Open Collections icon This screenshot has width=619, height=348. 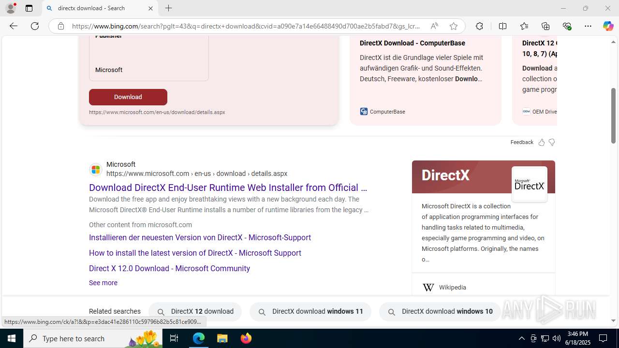tap(545, 26)
